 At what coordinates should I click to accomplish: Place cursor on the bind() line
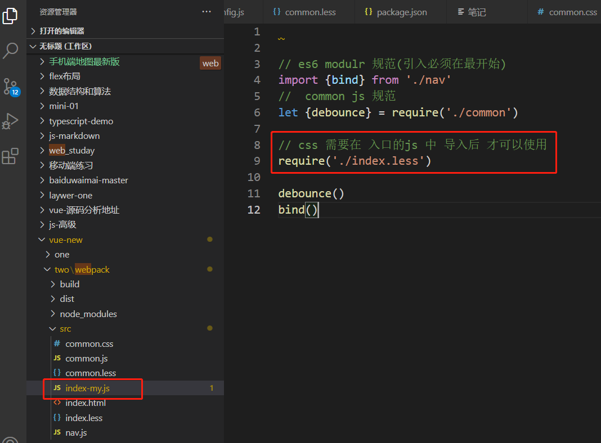pyautogui.click(x=298, y=210)
